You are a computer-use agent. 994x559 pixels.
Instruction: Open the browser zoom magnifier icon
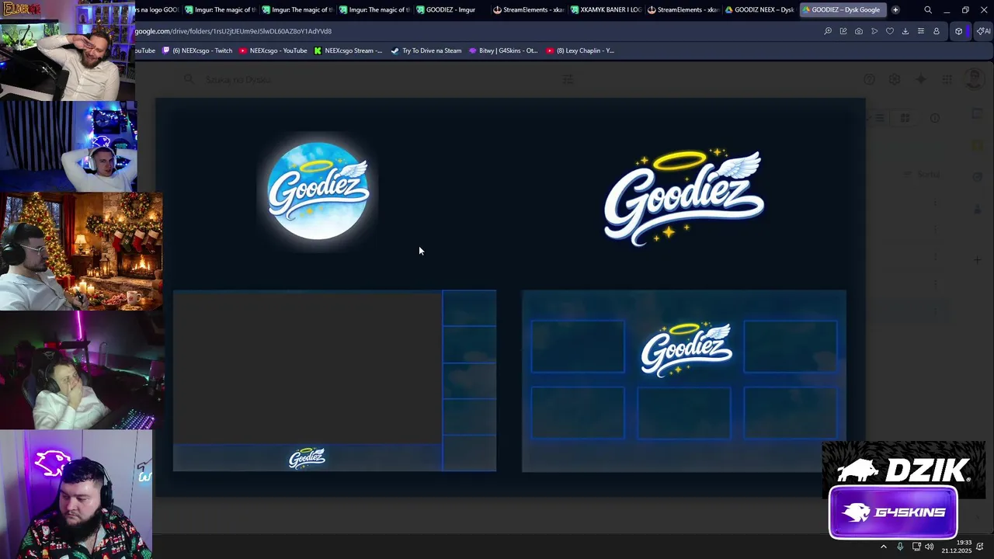tap(828, 31)
